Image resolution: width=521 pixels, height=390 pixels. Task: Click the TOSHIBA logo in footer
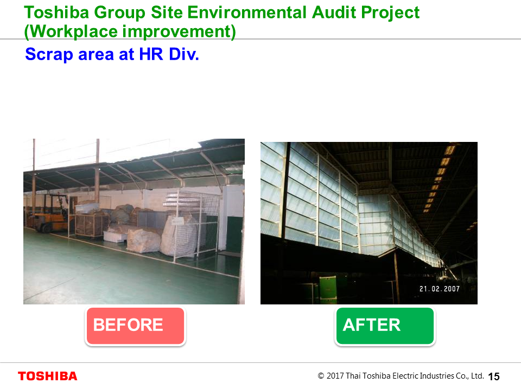click(48, 376)
